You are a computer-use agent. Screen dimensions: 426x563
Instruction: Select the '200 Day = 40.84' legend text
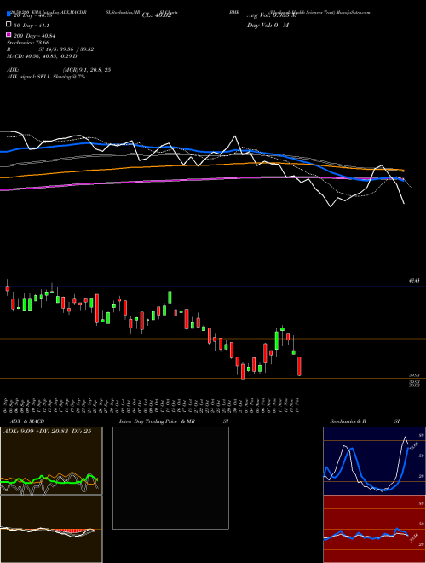pos(34,36)
